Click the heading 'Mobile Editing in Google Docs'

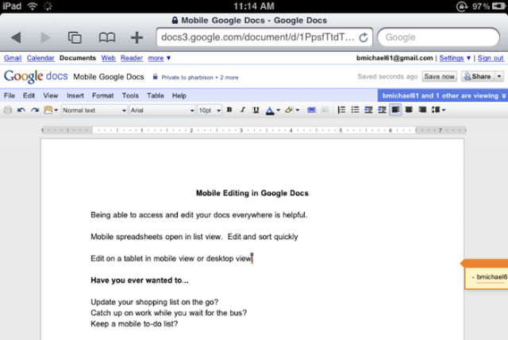tap(252, 193)
